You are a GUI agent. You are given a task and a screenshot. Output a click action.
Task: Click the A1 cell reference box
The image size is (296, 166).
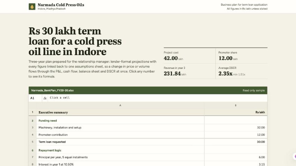[x=35, y=98]
